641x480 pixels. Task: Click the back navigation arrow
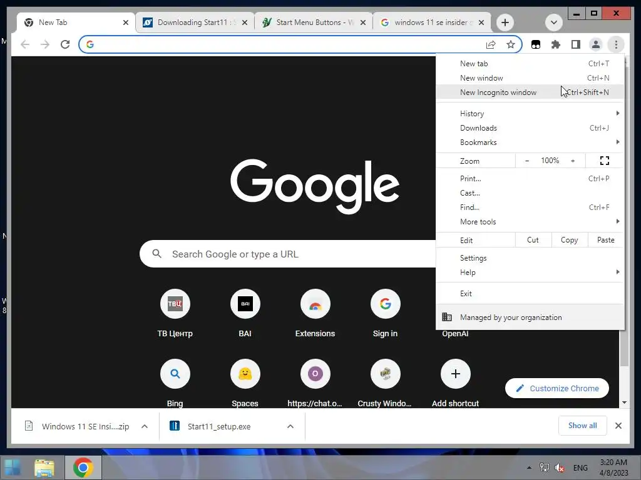click(x=25, y=44)
